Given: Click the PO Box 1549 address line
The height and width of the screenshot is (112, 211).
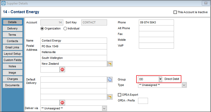Looking at the screenshot, I should 74,46.
